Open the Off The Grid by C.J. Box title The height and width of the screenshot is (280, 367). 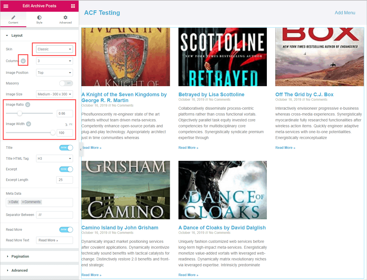tap(304, 95)
